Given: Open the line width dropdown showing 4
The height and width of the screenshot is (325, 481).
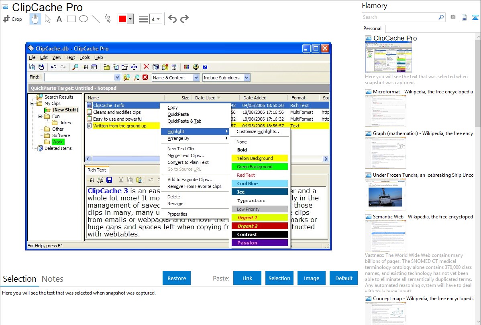Looking at the screenshot, I should click(156, 19).
